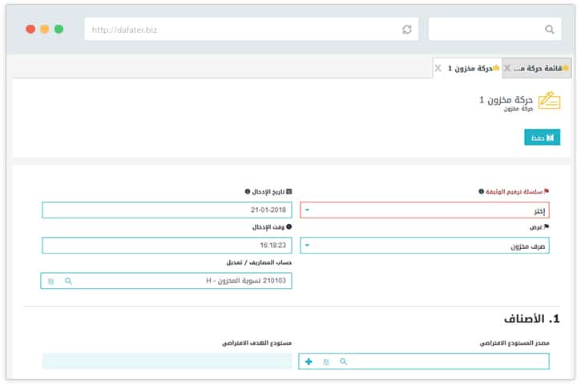Viewport: 581px width, 388px height.
Task: Expand the غرض dropdown showing صرف مخزون
Action: pos(426,246)
